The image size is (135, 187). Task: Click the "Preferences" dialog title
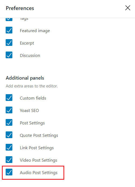pos(20,8)
